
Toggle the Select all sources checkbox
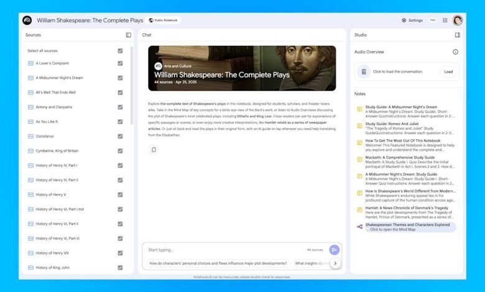click(x=120, y=51)
